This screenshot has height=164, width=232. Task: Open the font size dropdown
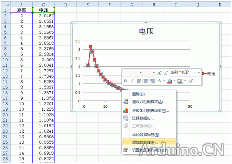pyautogui.click(x=154, y=72)
